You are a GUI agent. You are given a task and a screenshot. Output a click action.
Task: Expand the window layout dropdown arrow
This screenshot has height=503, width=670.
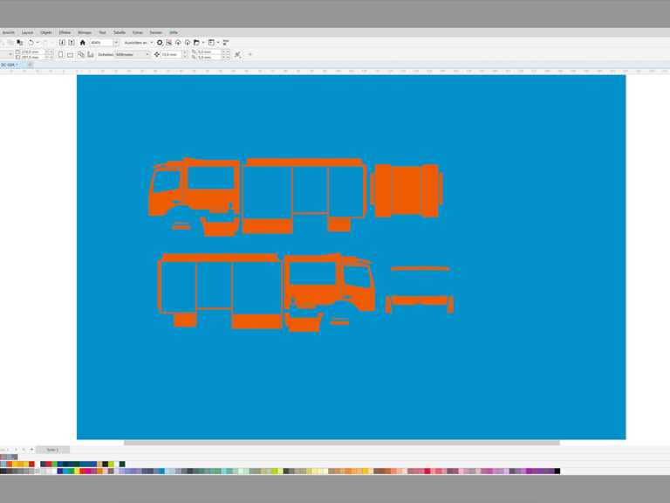(218, 42)
